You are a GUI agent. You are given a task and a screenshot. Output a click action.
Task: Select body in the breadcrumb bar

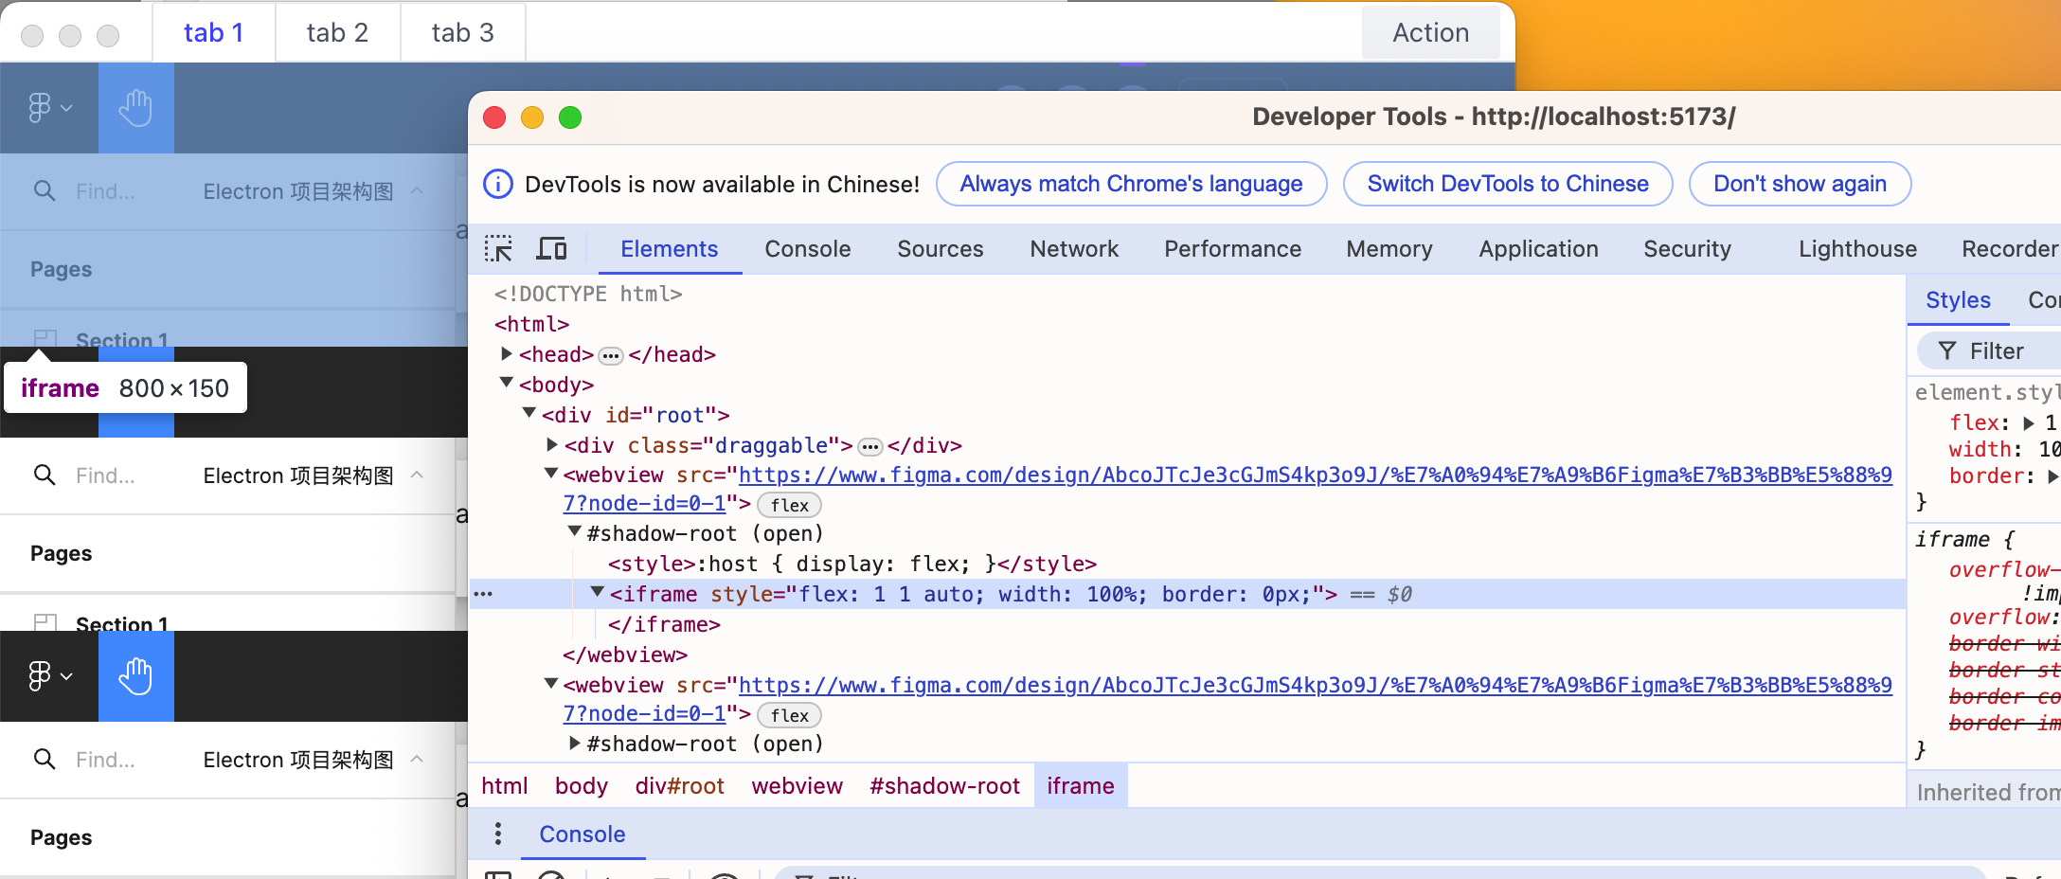pyautogui.click(x=581, y=786)
